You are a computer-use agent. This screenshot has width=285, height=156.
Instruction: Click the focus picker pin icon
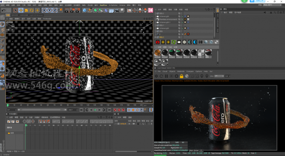point(202,76)
